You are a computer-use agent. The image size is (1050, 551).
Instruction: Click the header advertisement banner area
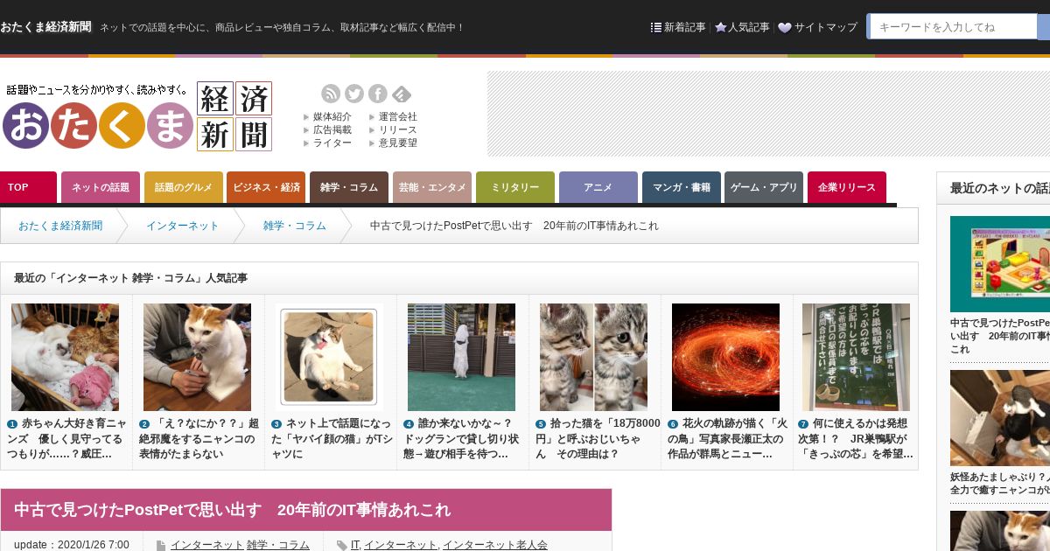pyautogui.click(x=768, y=114)
